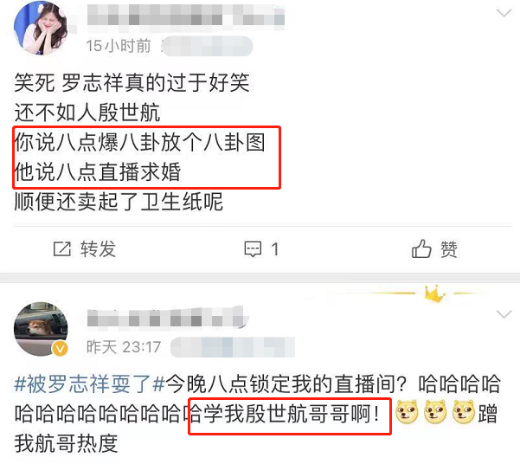Image resolution: width=520 pixels, height=464 pixels.
Task: Open the first blurred username
Action: [x=186, y=16]
